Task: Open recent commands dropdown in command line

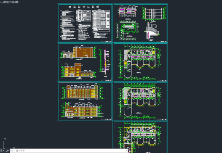Action: click(x=13, y=151)
